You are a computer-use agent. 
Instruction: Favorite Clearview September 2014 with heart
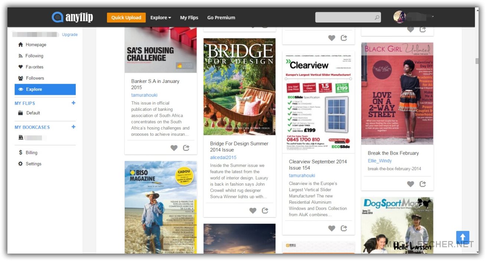[x=332, y=228]
